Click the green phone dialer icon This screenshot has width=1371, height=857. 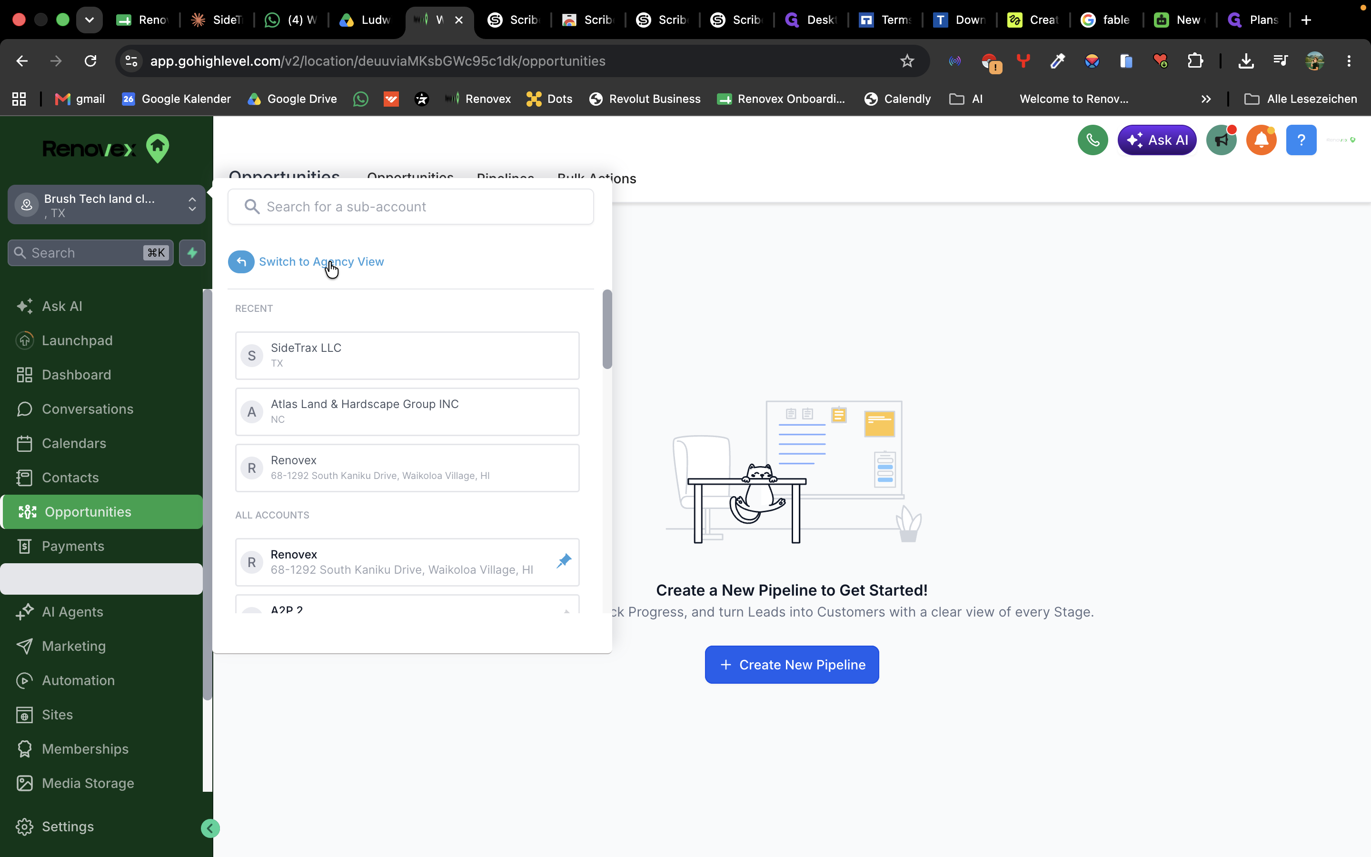1092,140
